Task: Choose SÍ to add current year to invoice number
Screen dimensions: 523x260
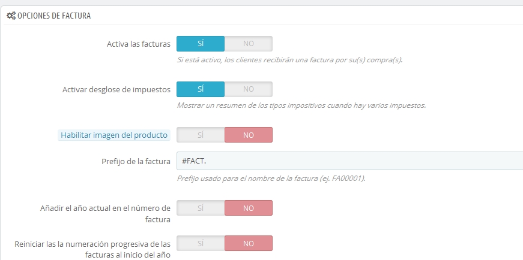Action: pyautogui.click(x=201, y=208)
